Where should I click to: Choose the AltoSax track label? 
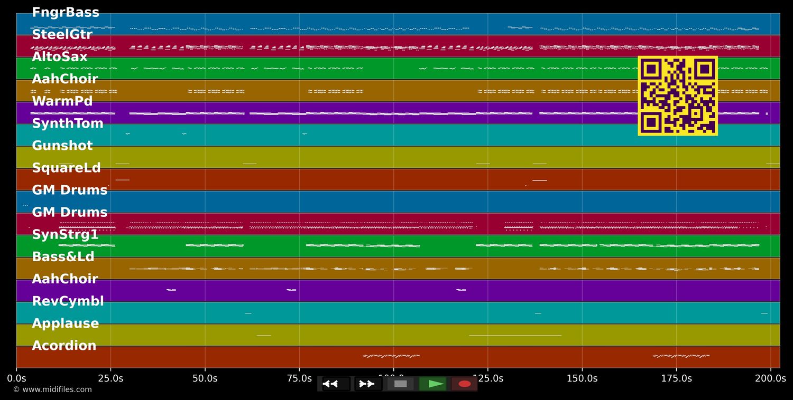pyautogui.click(x=60, y=57)
